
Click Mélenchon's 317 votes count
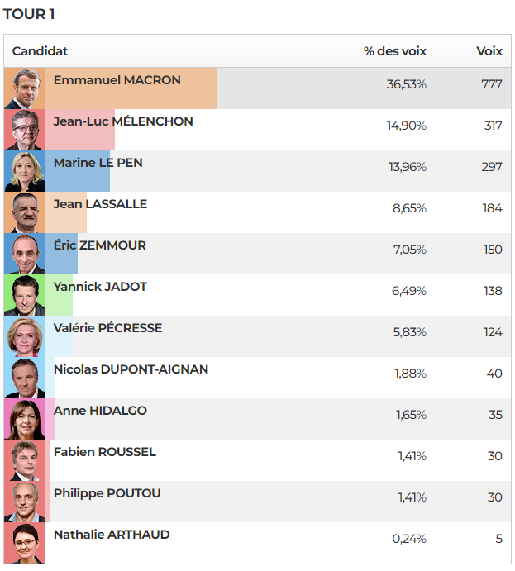[494, 126]
